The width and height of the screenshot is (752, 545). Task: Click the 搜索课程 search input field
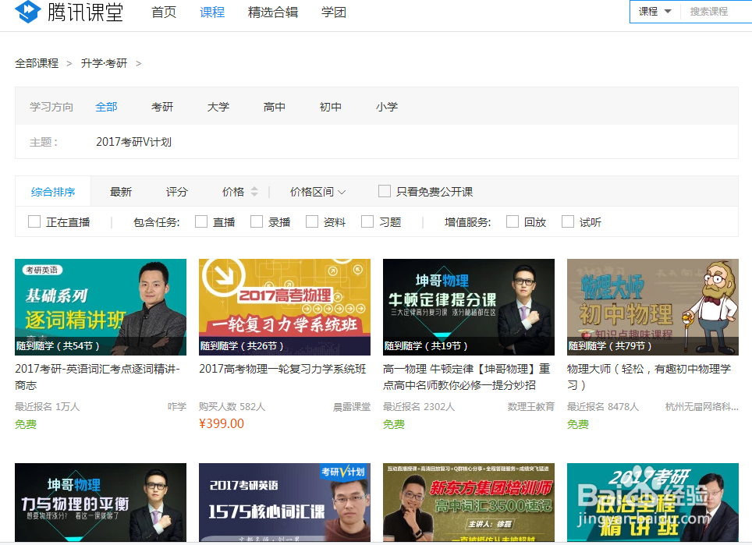point(715,12)
